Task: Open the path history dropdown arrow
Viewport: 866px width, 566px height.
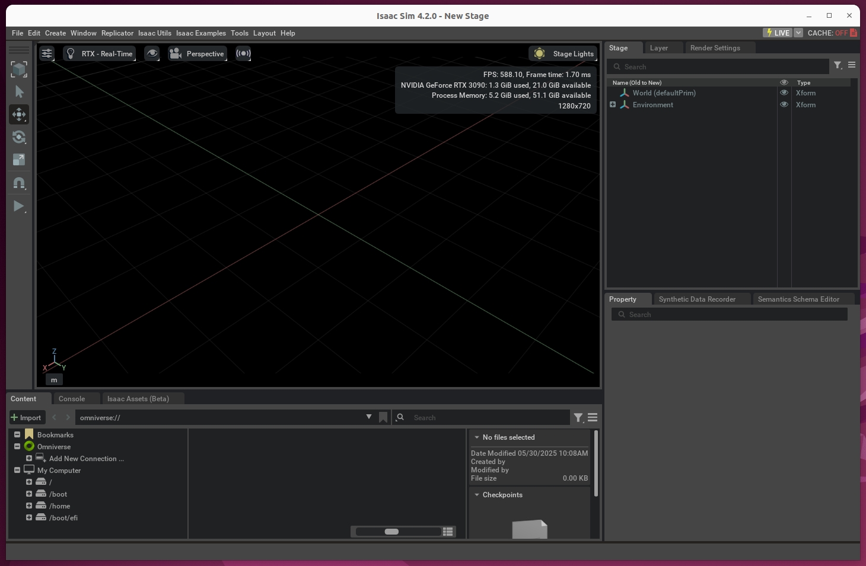Action: pos(369,417)
